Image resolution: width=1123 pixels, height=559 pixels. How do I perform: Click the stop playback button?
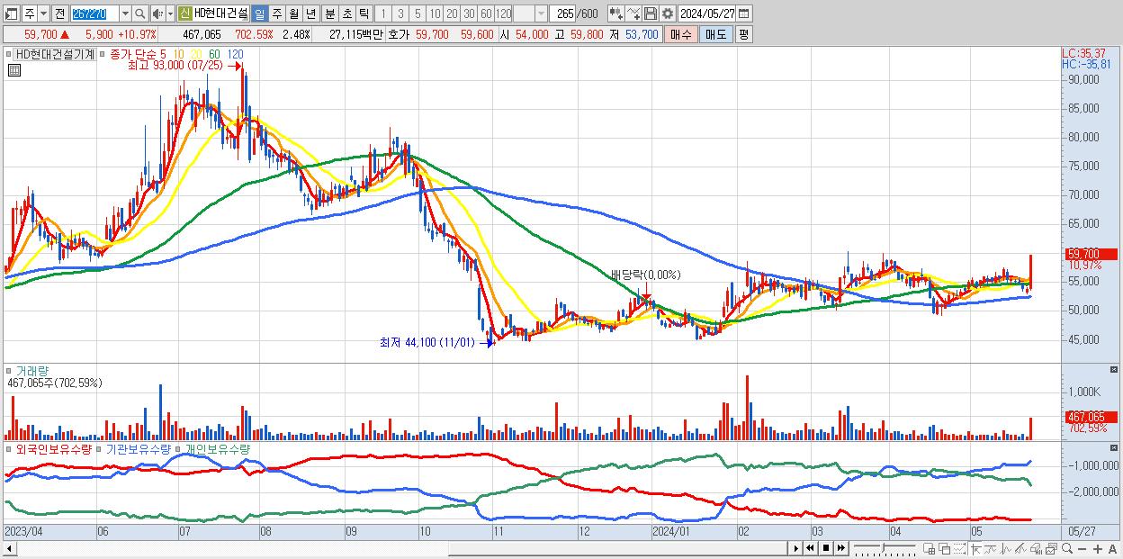pyautogui.click(x=825, y=549)
